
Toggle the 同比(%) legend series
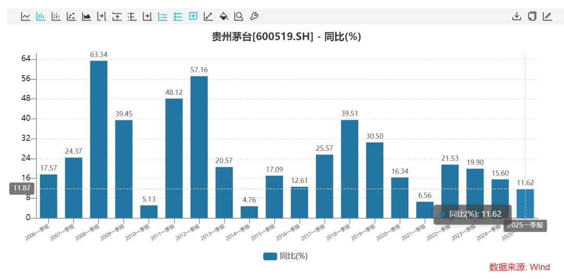(285, 256)
